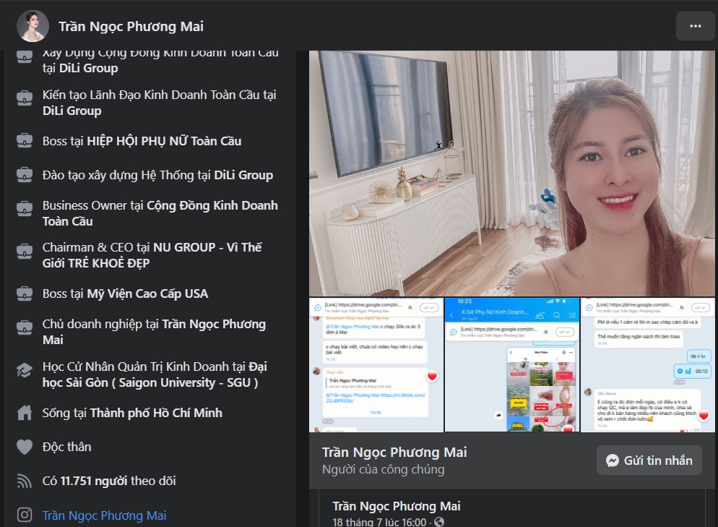Viewport: 718px width, 527px height.
Task: Open Thành phố Hồ Chí Minh link
Action: coord(156,413)
